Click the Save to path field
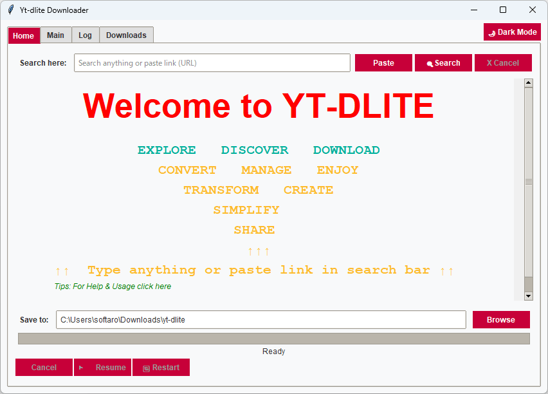The width and height of the screenshot is (548, 394). 261,320
